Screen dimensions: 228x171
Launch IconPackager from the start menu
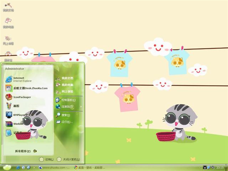tap(18, 97)
